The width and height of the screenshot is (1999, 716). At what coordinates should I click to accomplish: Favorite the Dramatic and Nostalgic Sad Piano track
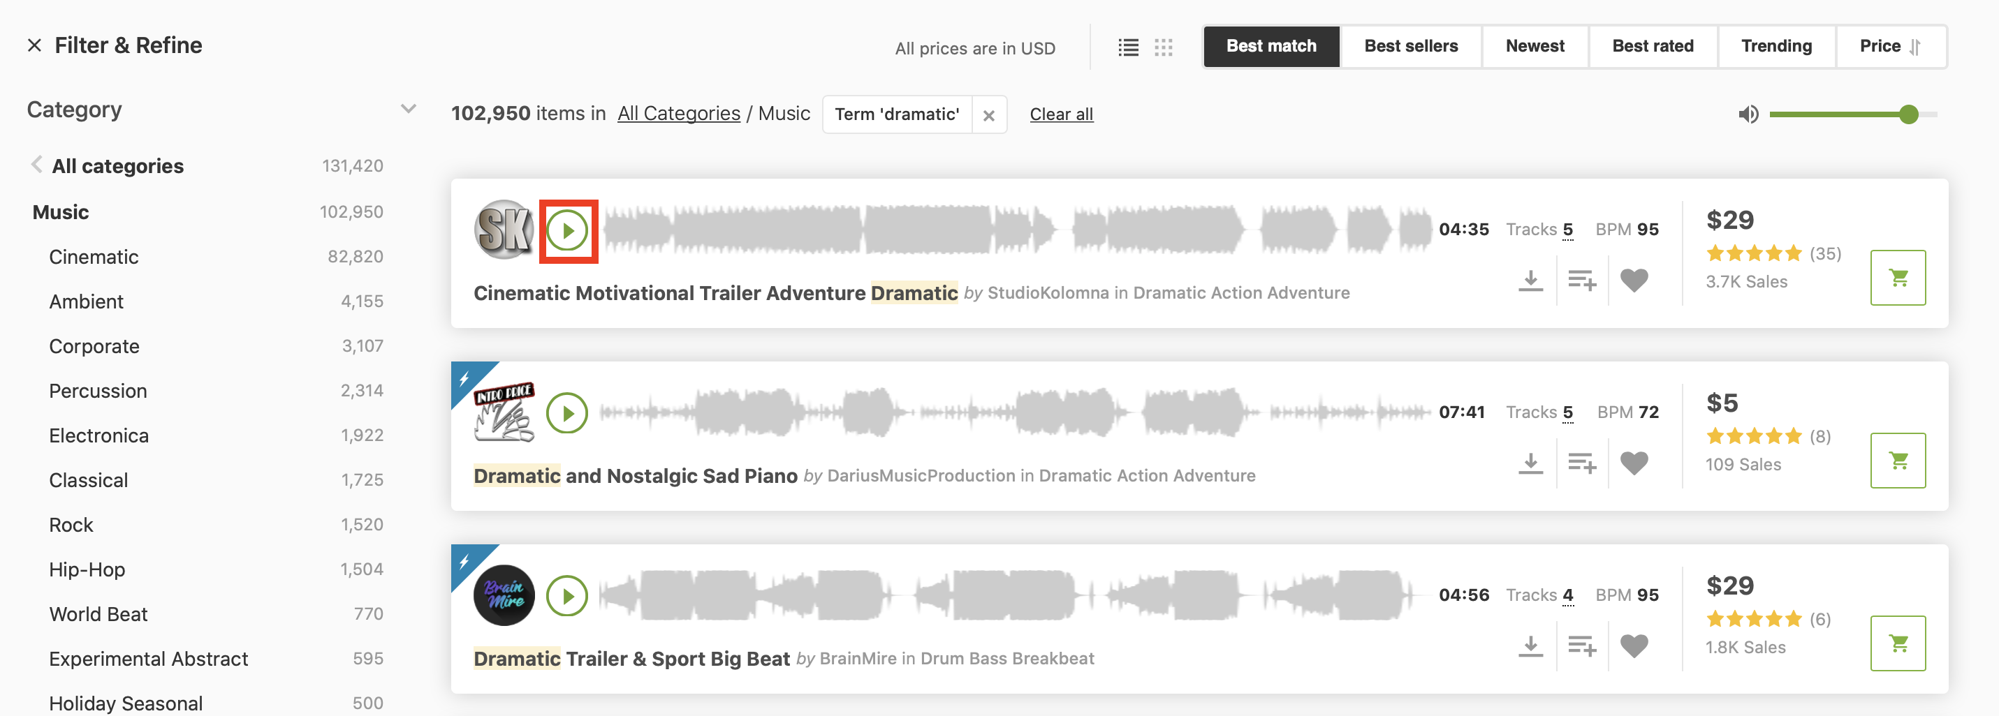[1634, 463]
